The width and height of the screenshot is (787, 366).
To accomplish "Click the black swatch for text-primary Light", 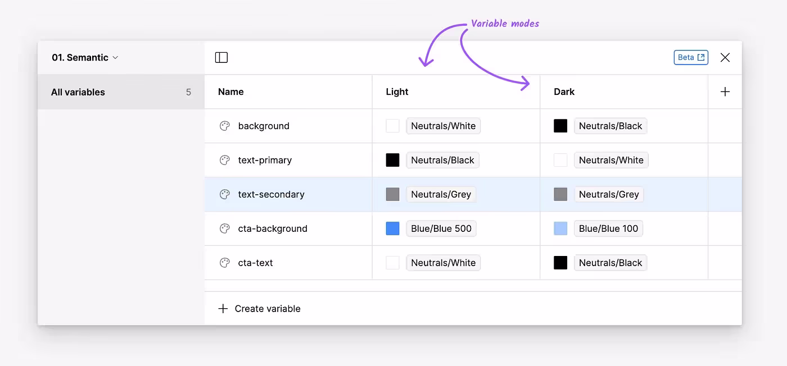I will coord(392,160).
